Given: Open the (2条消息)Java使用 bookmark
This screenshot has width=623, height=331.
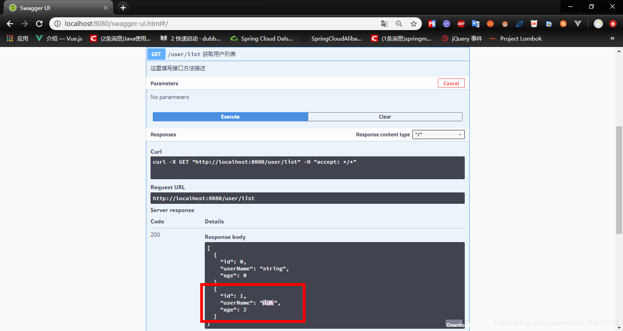Looking at the screenshot, I should (x=120, y=39).
